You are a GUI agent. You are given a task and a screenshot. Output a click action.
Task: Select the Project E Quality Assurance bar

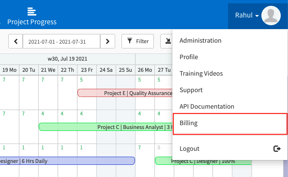point(125,93)
